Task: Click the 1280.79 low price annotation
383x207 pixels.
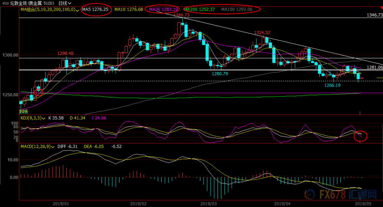Action: [220, 74]
